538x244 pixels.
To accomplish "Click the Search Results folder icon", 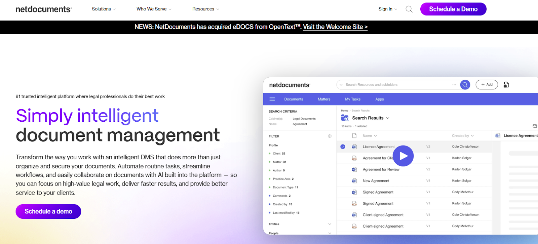I will coord(345,118).
